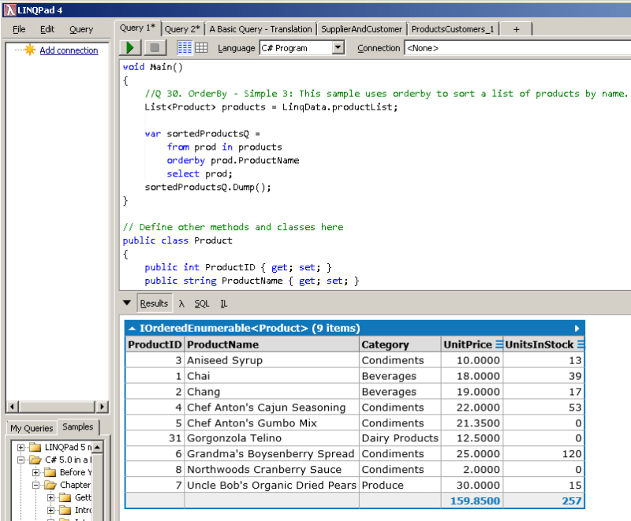Viewport: 631px width, 521px height.
Task: Open the Edit menu
Action: [x=47, y=29]
